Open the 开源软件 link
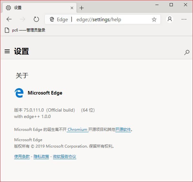Image resolution: width=193 pixels, height=182 pixels. tap(123, 130)
